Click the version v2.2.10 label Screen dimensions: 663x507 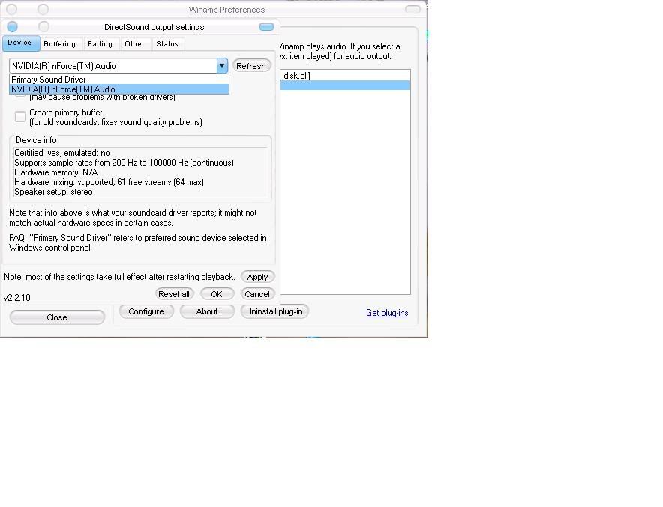tap(17, 297)
